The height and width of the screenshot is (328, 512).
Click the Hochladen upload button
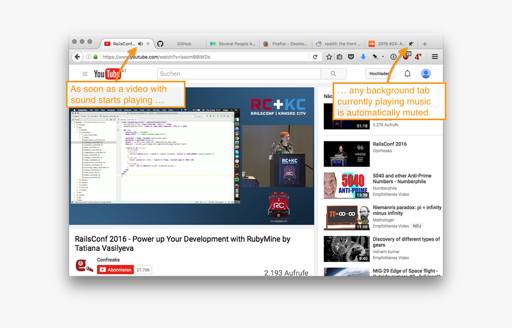(x=379, y=74)
